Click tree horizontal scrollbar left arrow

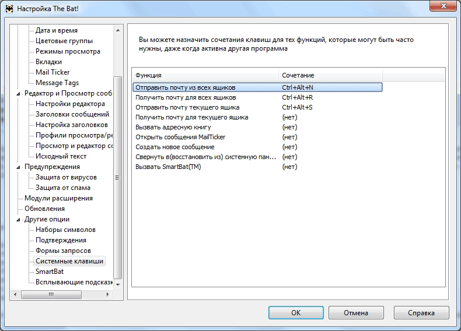pyautogui.click(x=15, y=294)
